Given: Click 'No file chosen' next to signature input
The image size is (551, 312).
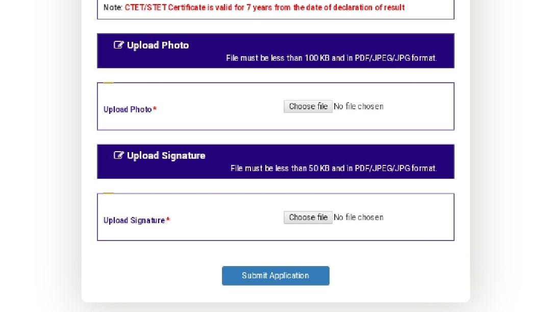Looking at the screenshot, I should 359,217.
